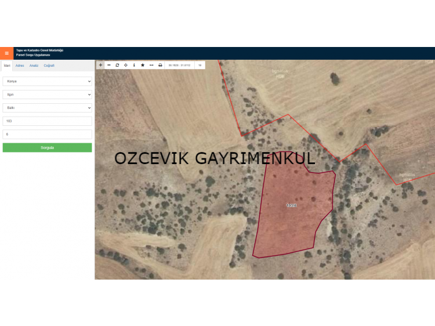Zoom out with the minus tool
Image resolution: width=435 pixels, height=326 pixels.
click(x=109, y=65)
